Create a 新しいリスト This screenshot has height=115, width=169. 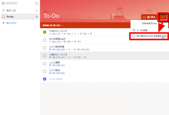(11, 23)
